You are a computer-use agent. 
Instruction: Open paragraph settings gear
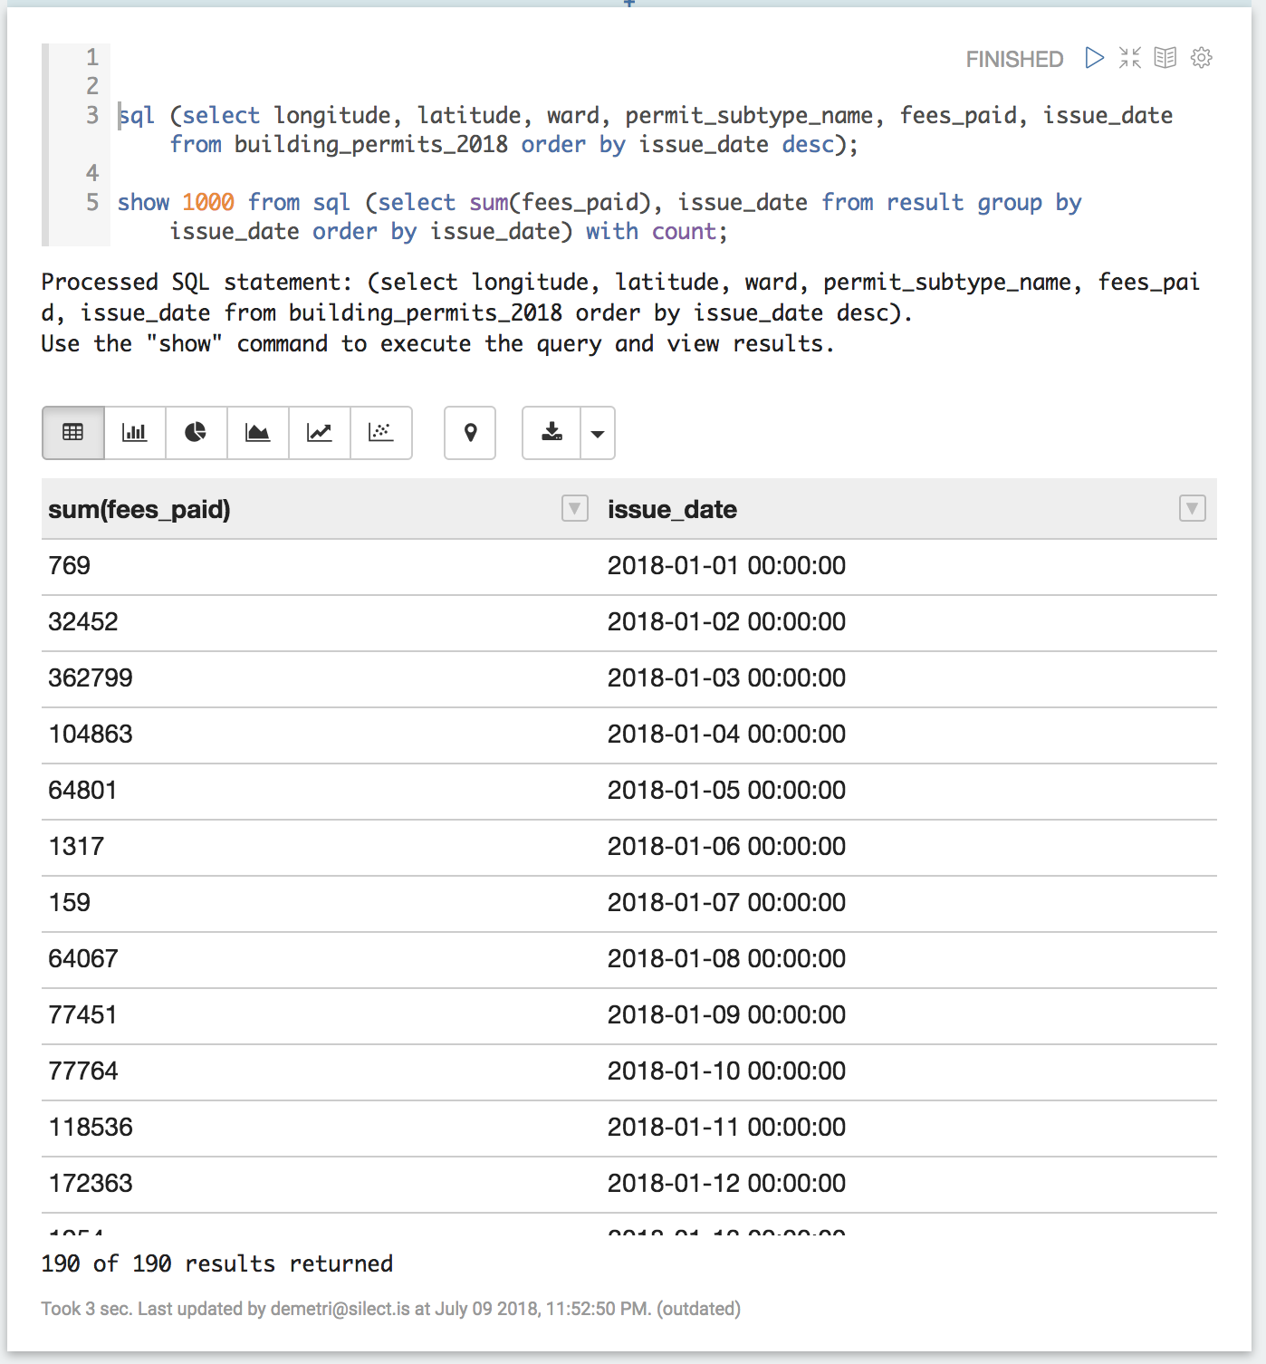[1202, 58]
